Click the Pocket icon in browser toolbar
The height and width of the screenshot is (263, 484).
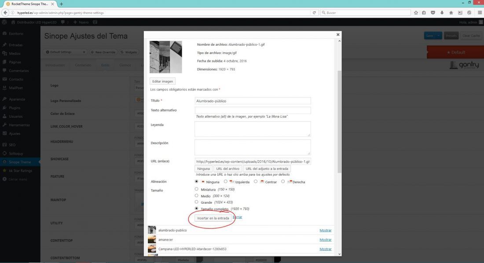click(x=433, y=13)
